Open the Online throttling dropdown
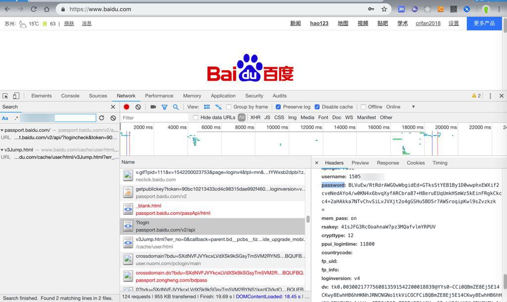 pos(400,107)
